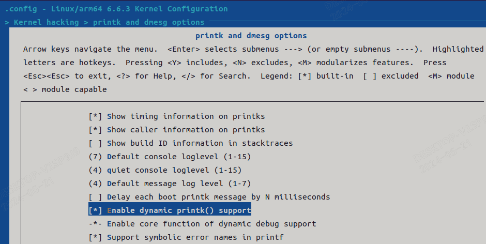Enable Show build ID information in stacktraces

[95, 143]
